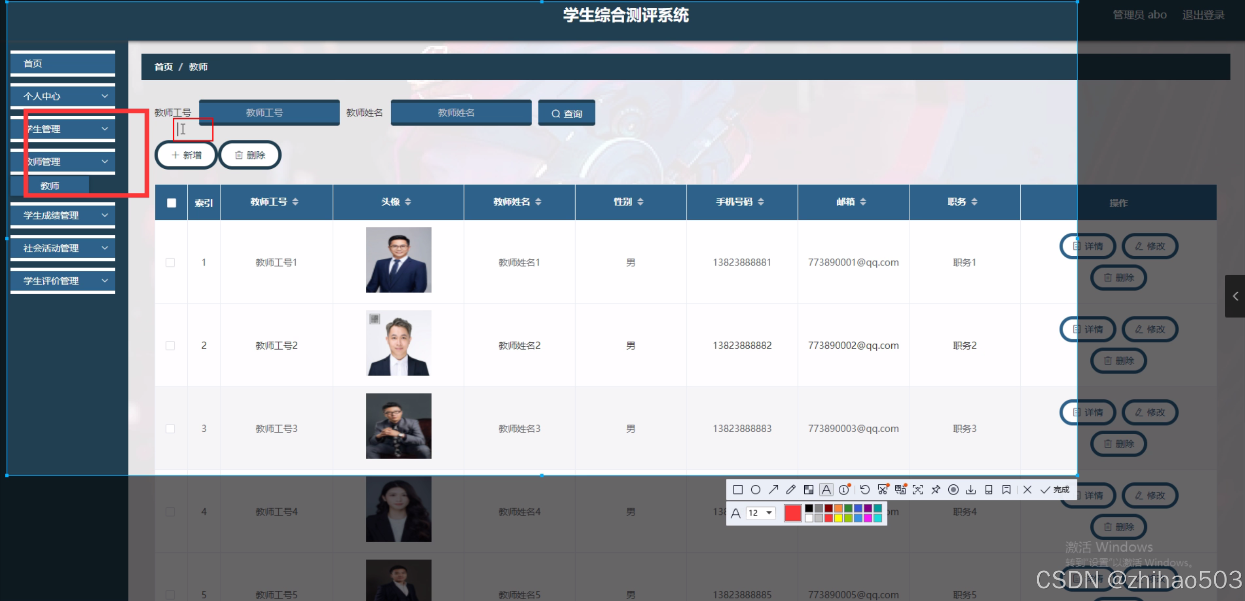The image size is (1245, 601).
Task: Expand the 个人中心 sidebar menu
Action: 63,96
